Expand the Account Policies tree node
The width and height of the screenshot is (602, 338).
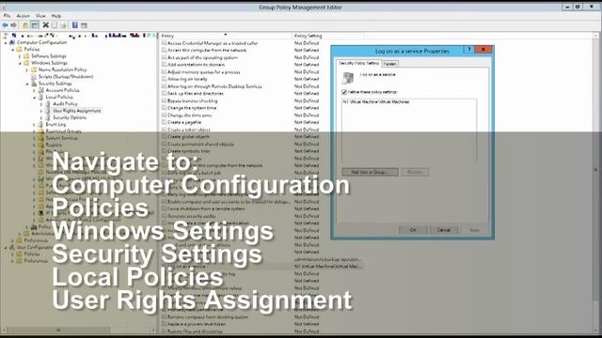[35, 90]
